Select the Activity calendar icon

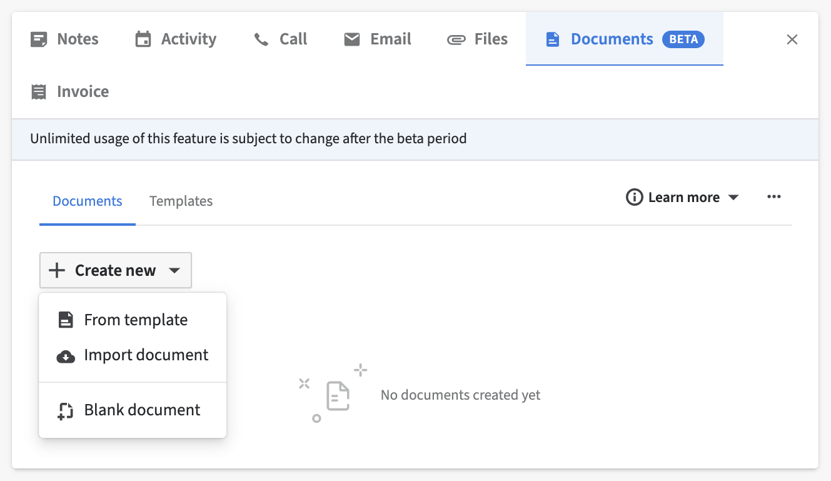[x=143, y=39]
